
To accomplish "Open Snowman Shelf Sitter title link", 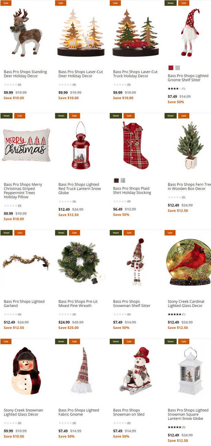I will point(132,304).
